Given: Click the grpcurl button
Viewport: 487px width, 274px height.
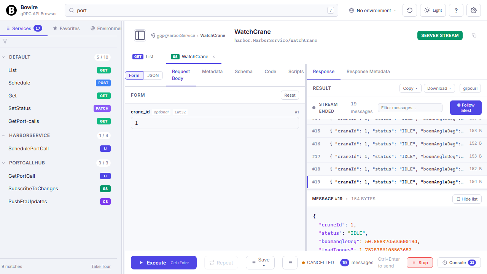Looking at the screenshot, I should coord(470,88).
